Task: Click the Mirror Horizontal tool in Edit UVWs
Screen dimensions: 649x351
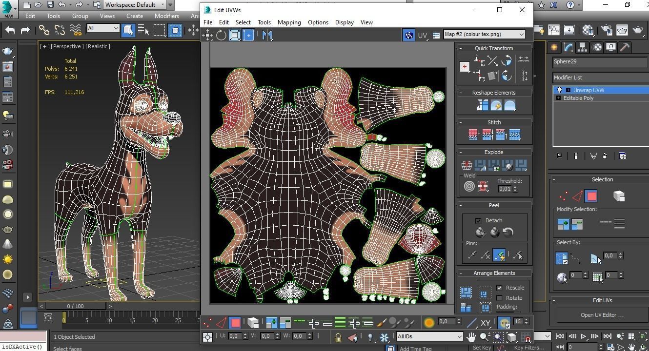Action: pos(267,35)
